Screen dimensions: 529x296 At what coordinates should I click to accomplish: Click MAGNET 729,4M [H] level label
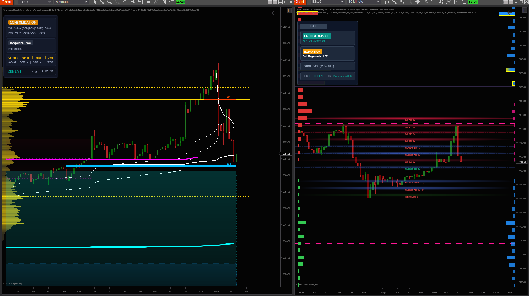(414, 155)
